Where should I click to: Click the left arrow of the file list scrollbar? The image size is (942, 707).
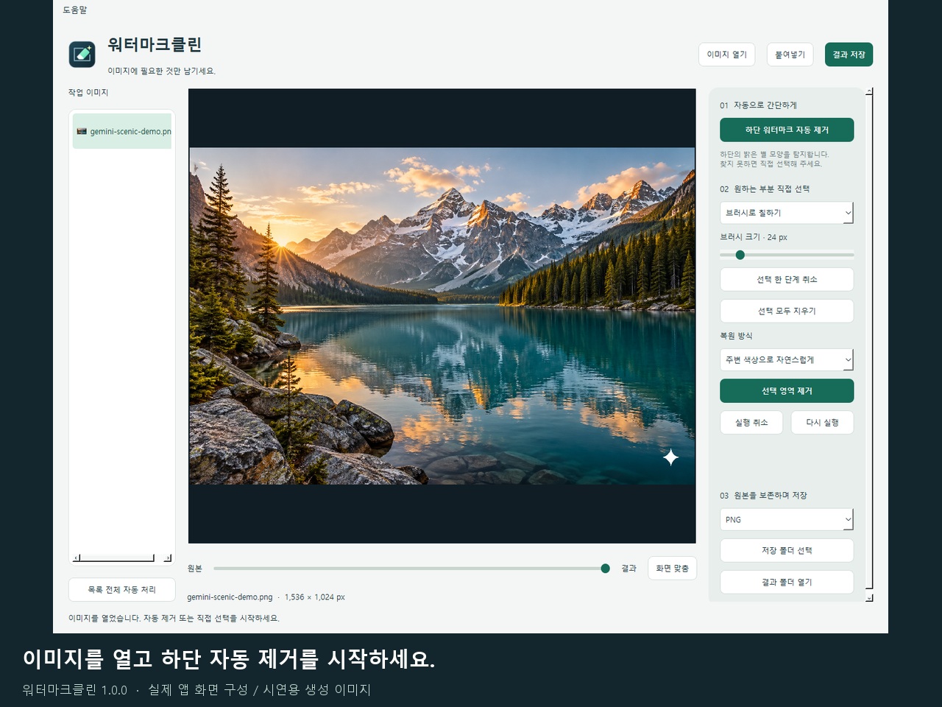[x=76, y=558]
